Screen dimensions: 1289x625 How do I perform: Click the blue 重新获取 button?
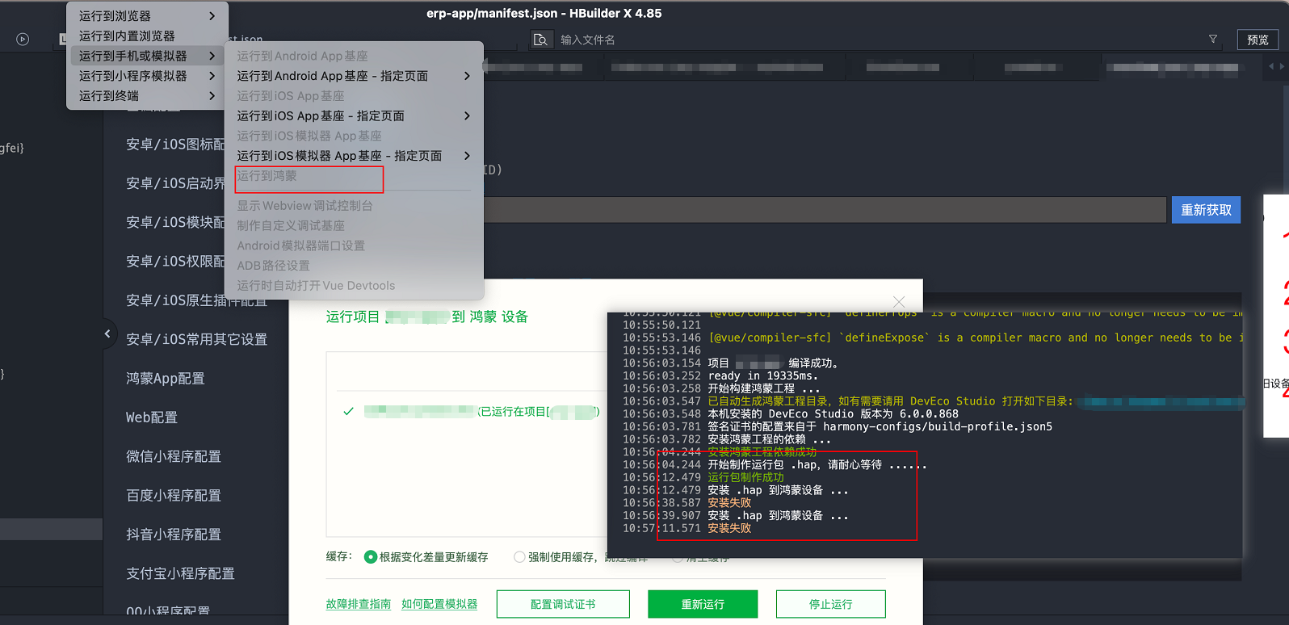(1206, 210)
